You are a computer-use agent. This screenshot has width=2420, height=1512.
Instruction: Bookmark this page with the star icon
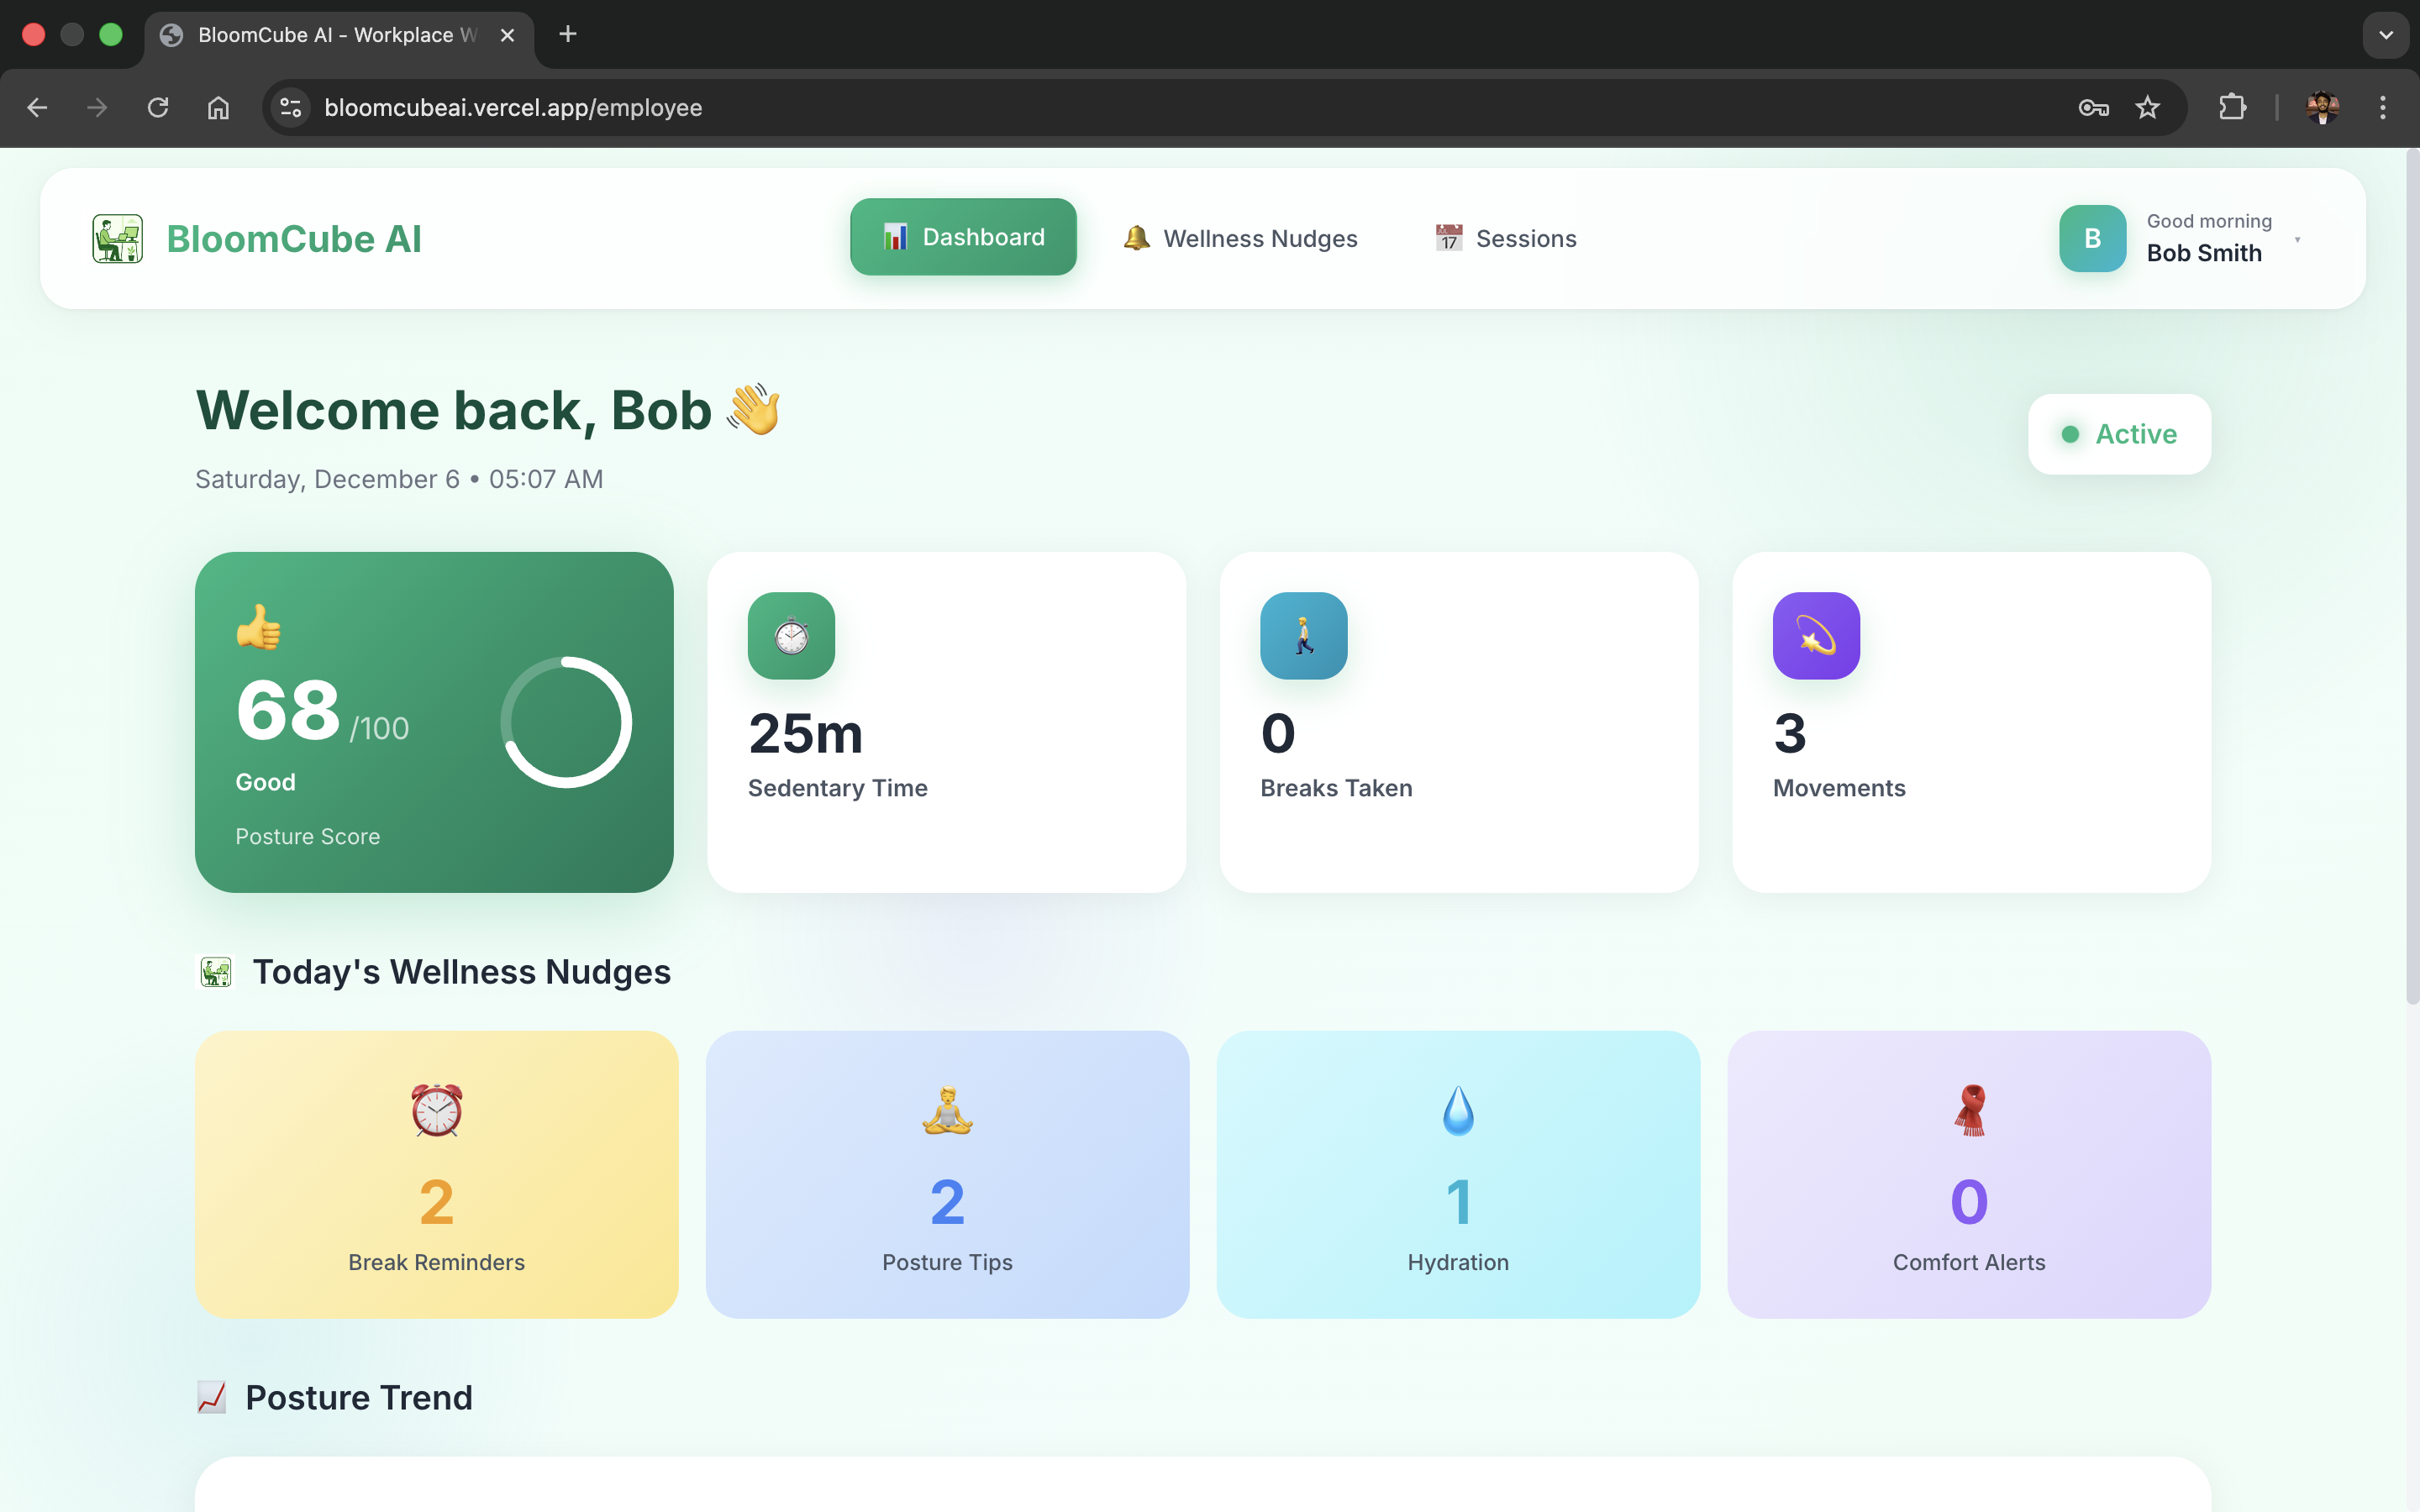tap(2147, 108)
